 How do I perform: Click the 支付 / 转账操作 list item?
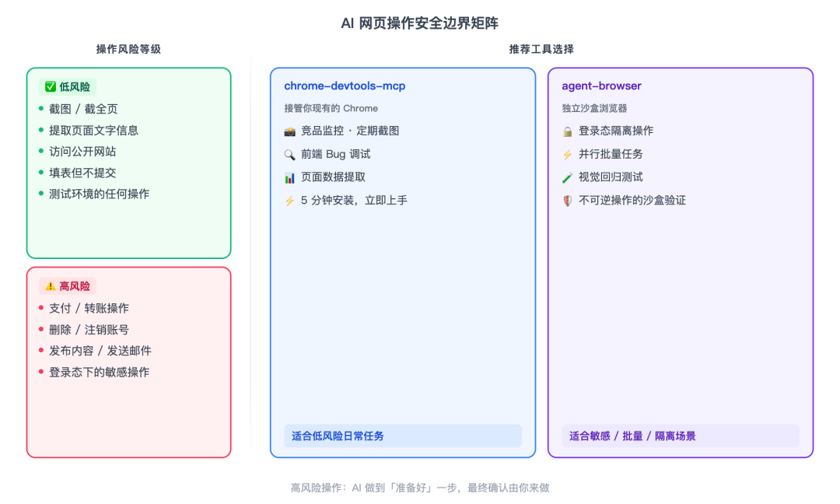[x=89, y=308]
